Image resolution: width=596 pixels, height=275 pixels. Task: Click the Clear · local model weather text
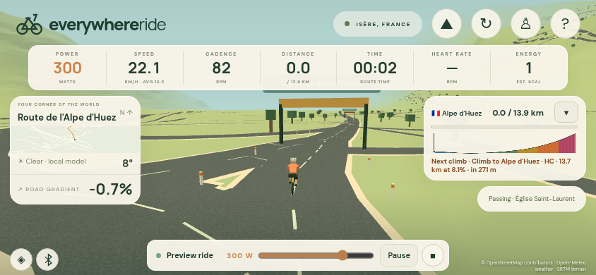[52, 161]
